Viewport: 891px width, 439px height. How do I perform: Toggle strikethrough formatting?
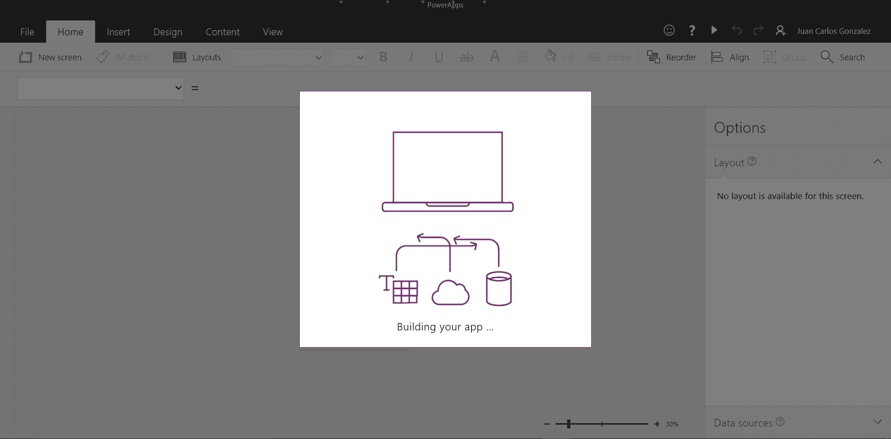tap(466, 57)
